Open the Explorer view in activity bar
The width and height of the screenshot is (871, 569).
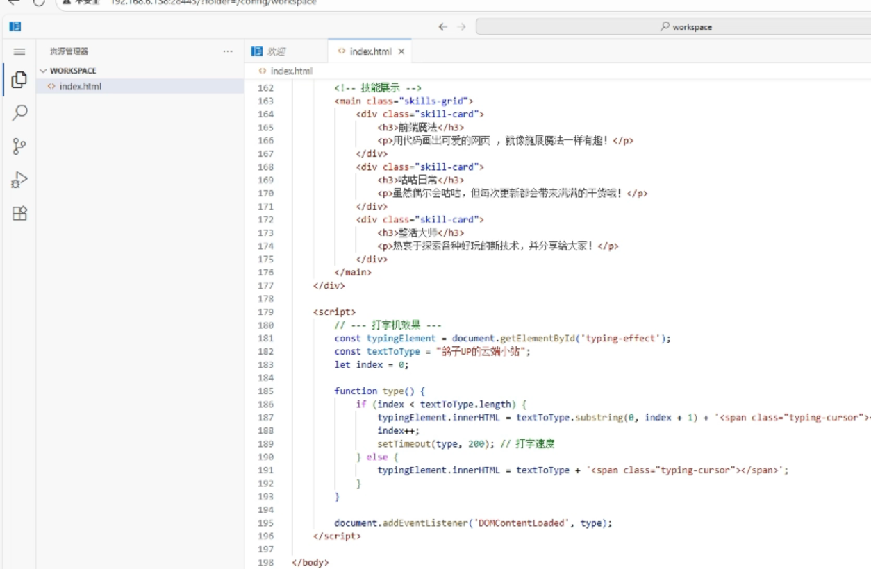pyautogui.click(x=19, y=79)
